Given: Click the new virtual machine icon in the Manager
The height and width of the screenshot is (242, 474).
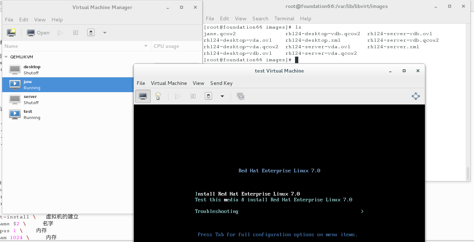Looking at the screenshot, I should pyautogui.click(x=11, y=32).
